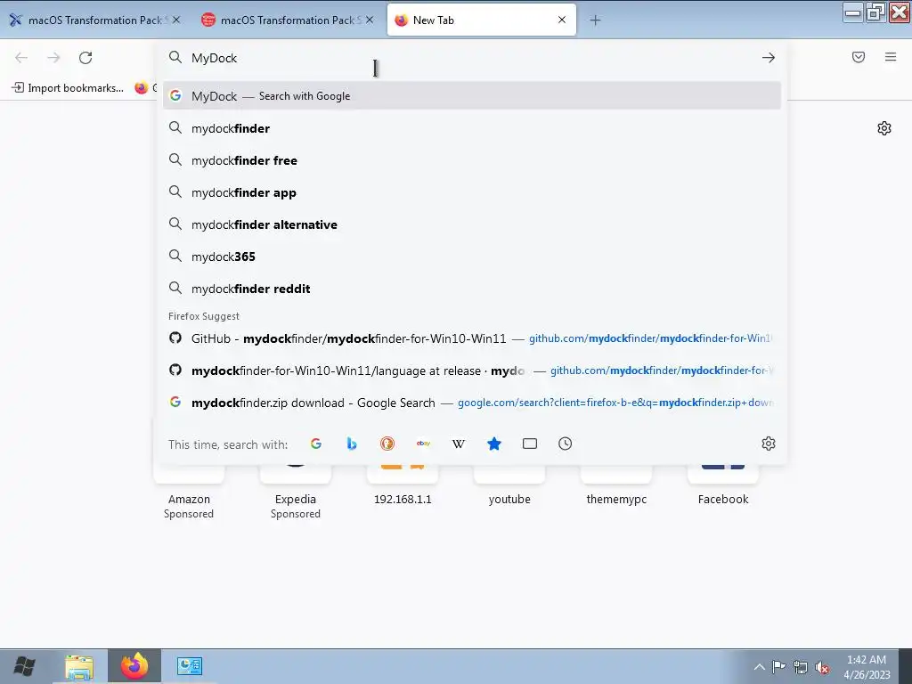Screen dimensions: 912x684
Task: Open the taskbar clock showing 1:42 AM
Action: tap(867, 667)
